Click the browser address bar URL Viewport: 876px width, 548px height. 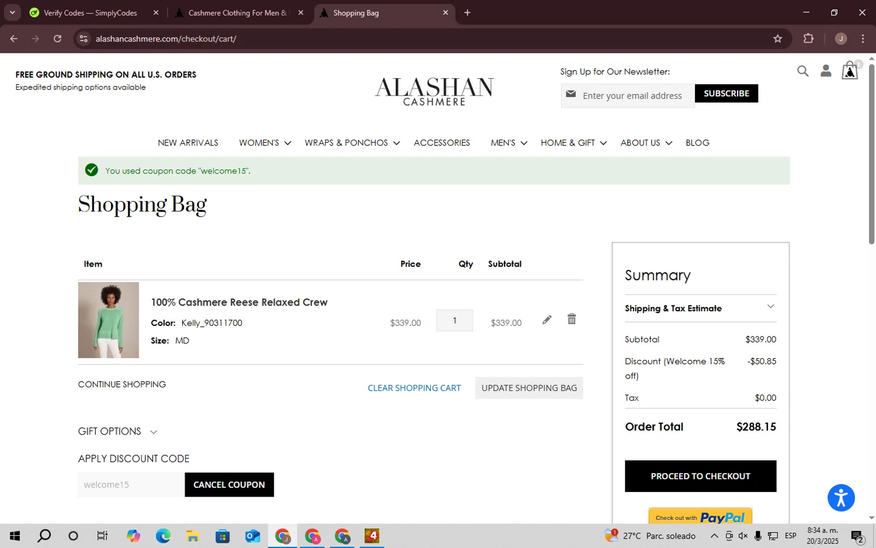(166, 39)
